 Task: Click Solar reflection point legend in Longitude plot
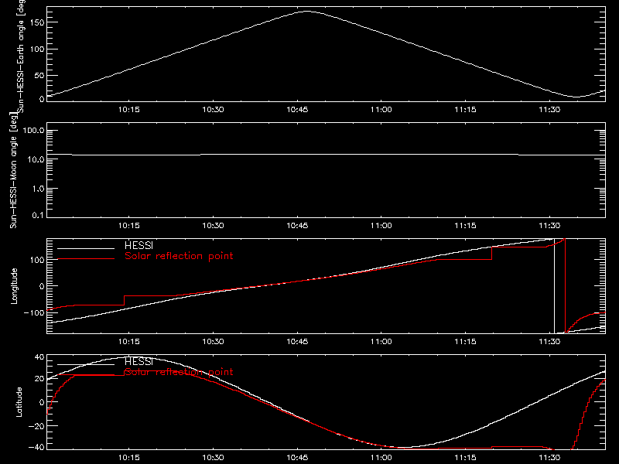coord(179,256)
